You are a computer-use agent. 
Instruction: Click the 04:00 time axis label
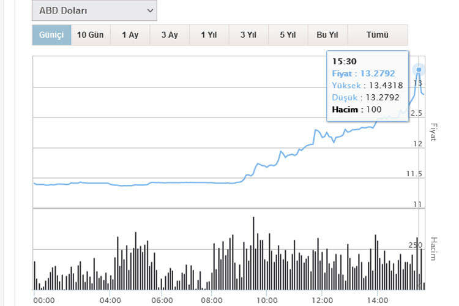tap(110, 300)
